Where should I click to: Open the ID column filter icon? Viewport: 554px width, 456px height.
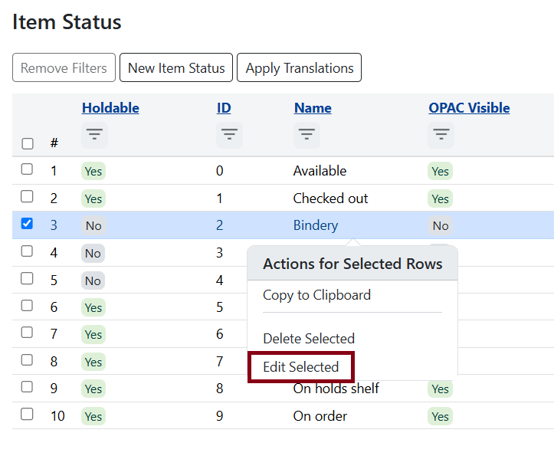[229, 135]
